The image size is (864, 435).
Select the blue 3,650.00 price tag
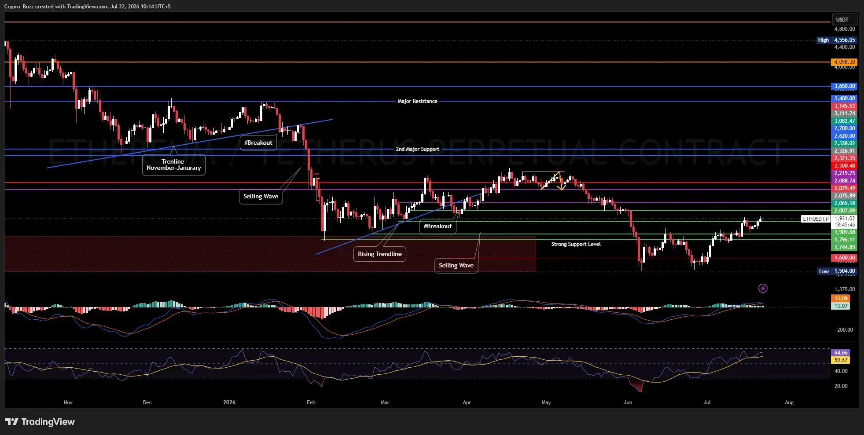[844, 86]
